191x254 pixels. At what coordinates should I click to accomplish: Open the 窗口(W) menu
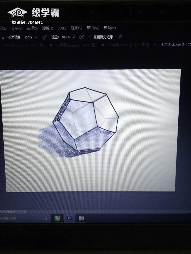(x=93, y=28)
